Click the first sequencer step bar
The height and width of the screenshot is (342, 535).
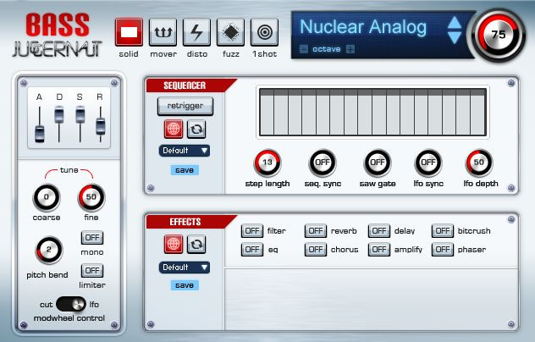(x=267, y=113)
